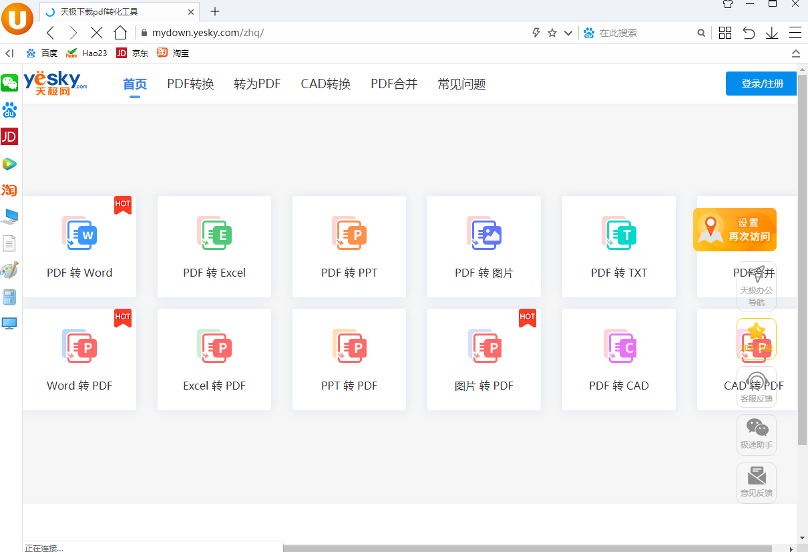Open the PDF 转 TXT converter card
This screenshot has height=552, width=808.
[x=619, y=247]
